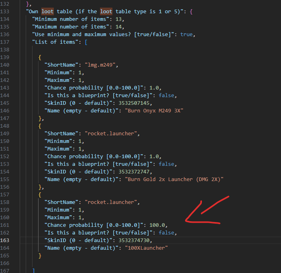Click the "Use minimum and maximum values?" key

click(103, 35)
